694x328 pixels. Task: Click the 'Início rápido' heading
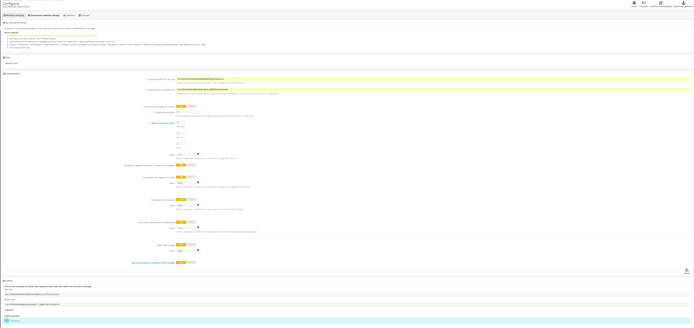[11, 33]
